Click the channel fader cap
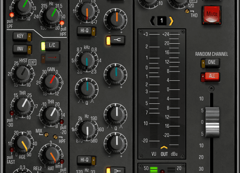Image resolution: width=240 pixels, height=173 pixels. tap(212, 123)
